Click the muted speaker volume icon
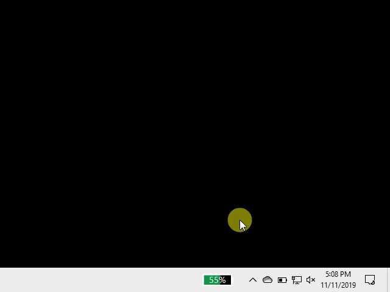This screenshot has height=292, width=390. [x=311, y=280]
